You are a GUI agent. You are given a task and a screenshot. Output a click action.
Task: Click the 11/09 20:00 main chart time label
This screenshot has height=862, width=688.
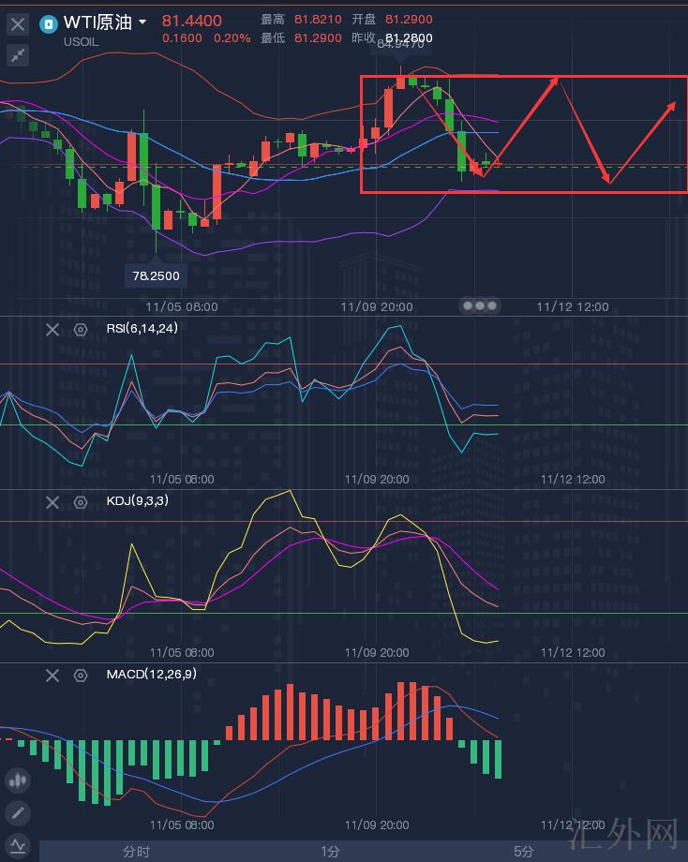[x=377, y=306]
